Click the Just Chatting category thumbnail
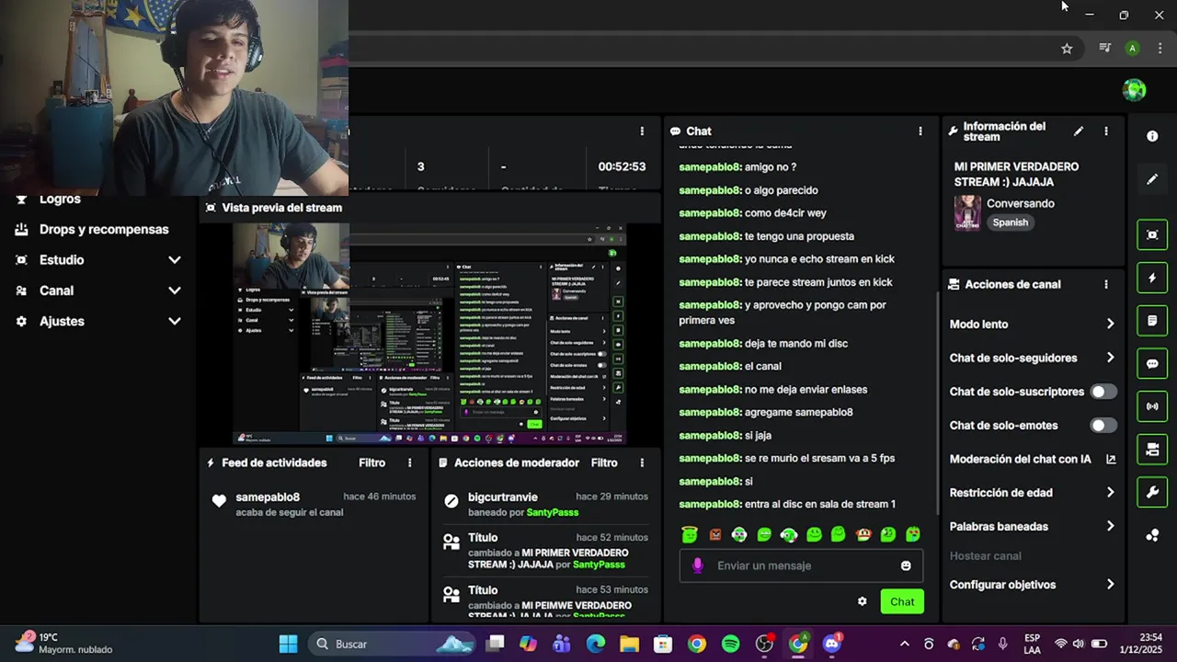1177x662 pixels. [x=967, y=212]
